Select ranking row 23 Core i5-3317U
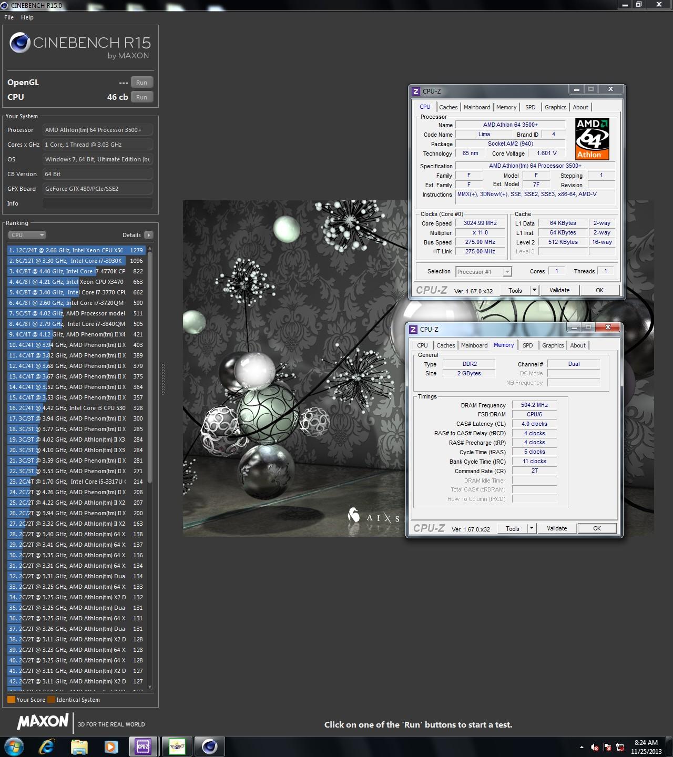The height and width of the screenshot is (757, 673). (x=76, y=482)
